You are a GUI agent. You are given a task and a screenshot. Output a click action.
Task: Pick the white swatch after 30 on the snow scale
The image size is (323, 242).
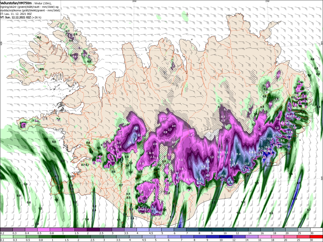click(x=317, y=229)
